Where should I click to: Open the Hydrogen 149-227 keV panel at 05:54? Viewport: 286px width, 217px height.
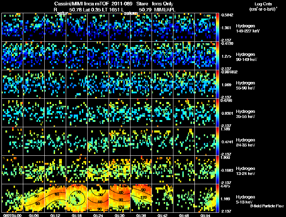(x=205, y=27)
